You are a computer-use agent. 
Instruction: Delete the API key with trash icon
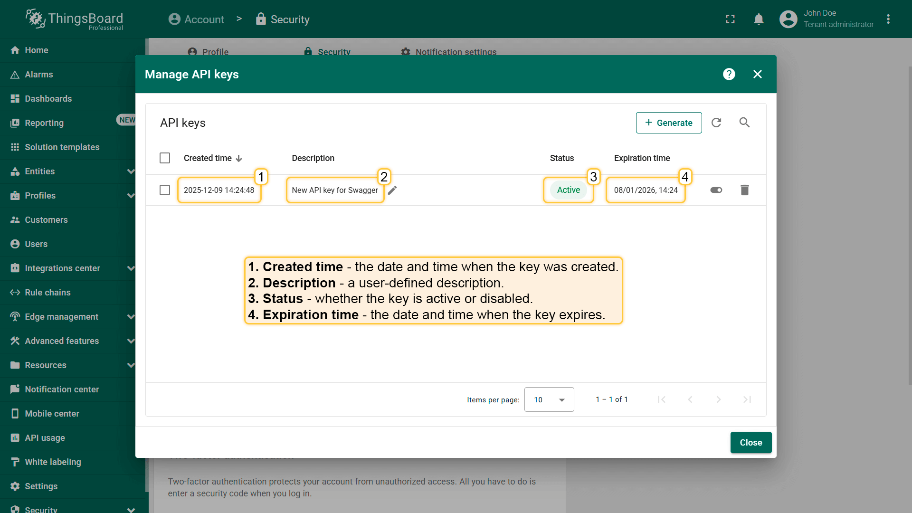744,190
